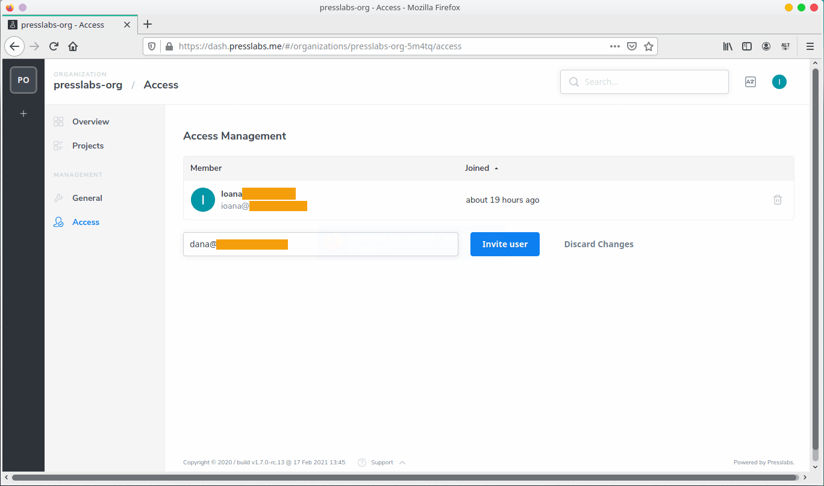Click Ioana's member avatar
The width and height of the screenshot is (824, 486).
point(203,200)
